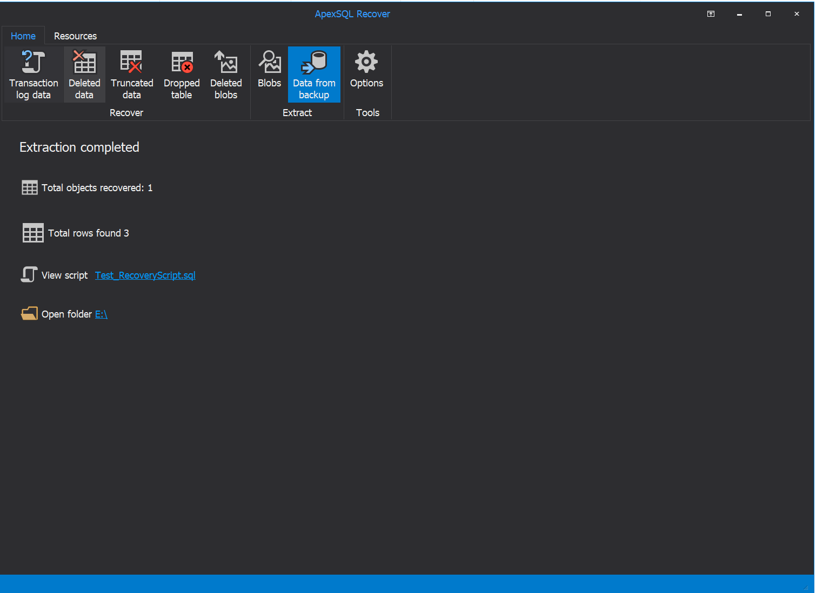Screen dimensions: 816x593
Task: Select the Data from backup extraction tool
Action: [x=314, y=74]
